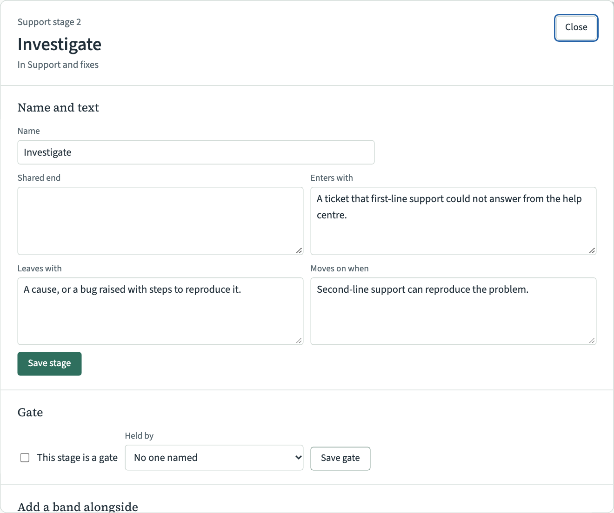Click the 'This stage is a gate' label
Screen dimensions: 614x513
77,458
